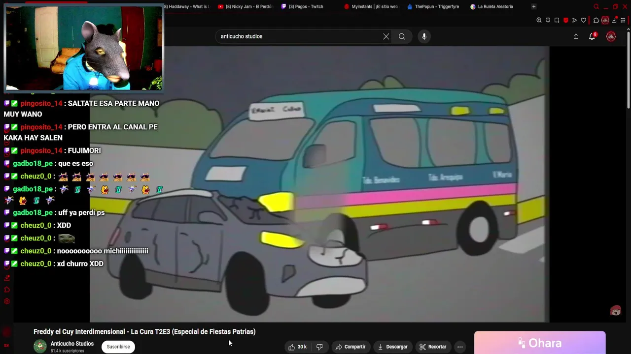Click the Ohara pink banner
The height and width of the screenshot is (354, 631).
[x=540, y=343]
